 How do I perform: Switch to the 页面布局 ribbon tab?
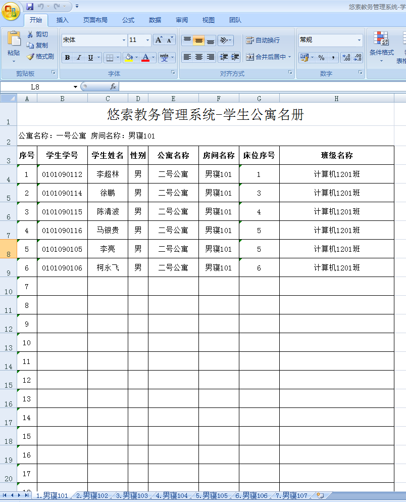point(95,20)
